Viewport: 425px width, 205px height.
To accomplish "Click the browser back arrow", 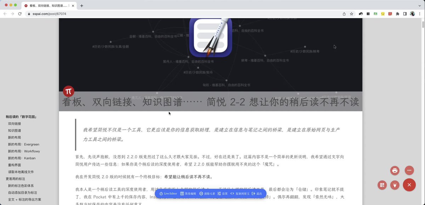I will pos(5,14).
